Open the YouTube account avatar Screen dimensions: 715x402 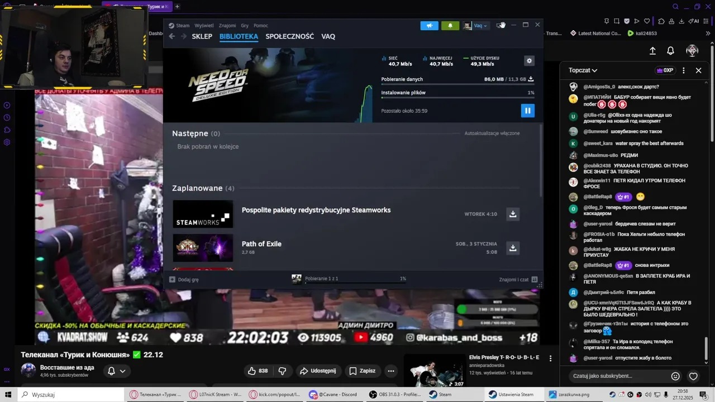(692, 51)
